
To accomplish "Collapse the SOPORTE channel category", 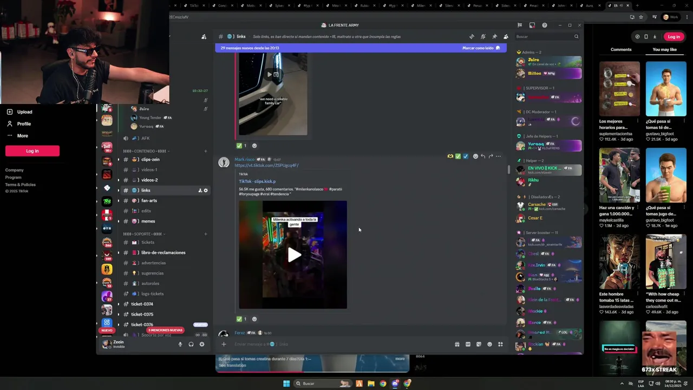I will pyautogui.click(x=144, y=234).
